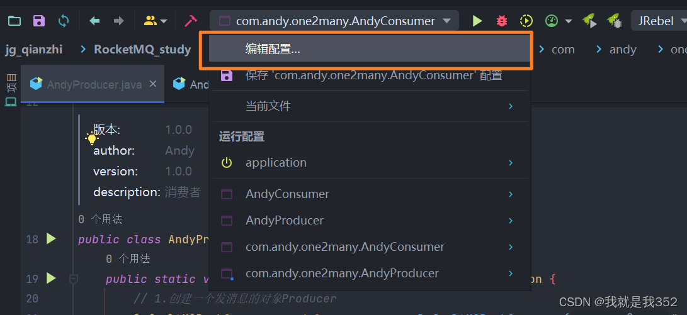Click the com.andy.one2many.AndyProducer configuration icon

(x=227, y=274)
